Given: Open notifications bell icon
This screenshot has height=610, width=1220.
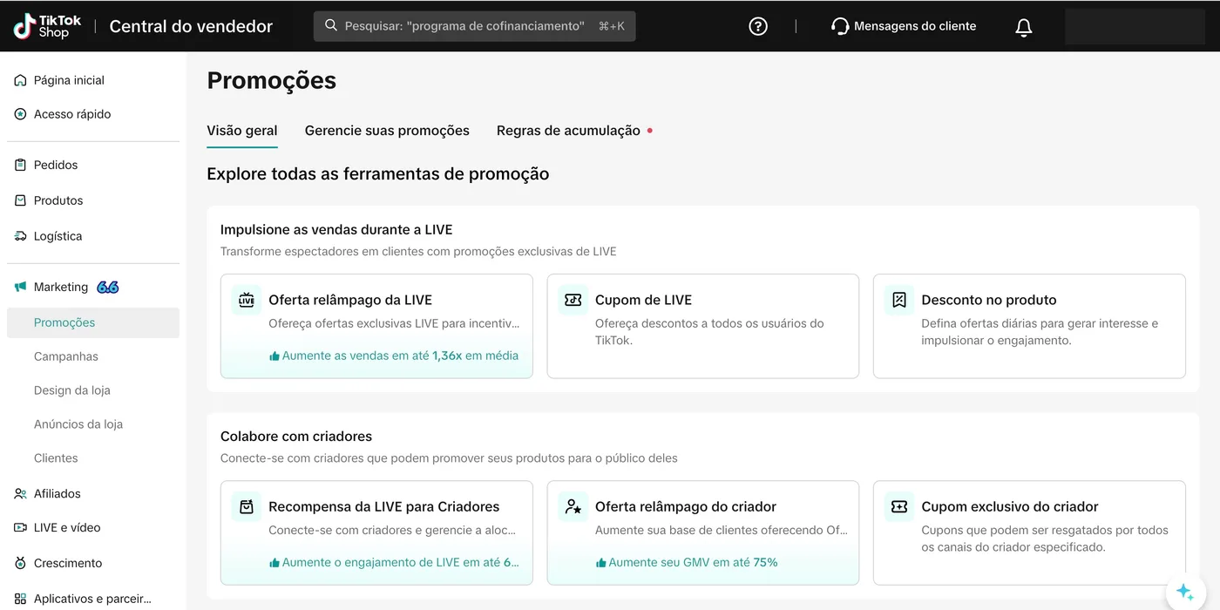Looking at the screenshot, I should coord(1024,27).
